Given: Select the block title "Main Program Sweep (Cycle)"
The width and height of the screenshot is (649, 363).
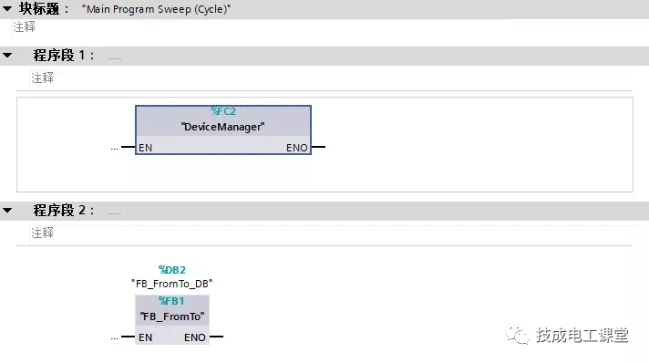Looking at the screenshot, I should point(156,9).
